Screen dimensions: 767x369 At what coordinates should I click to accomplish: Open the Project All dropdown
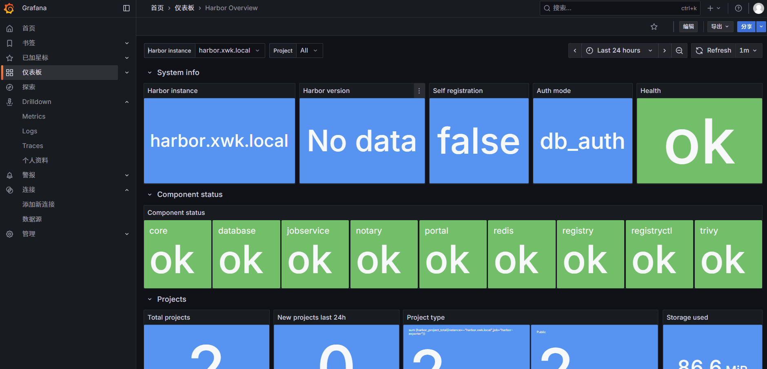[x=309, y=51]
